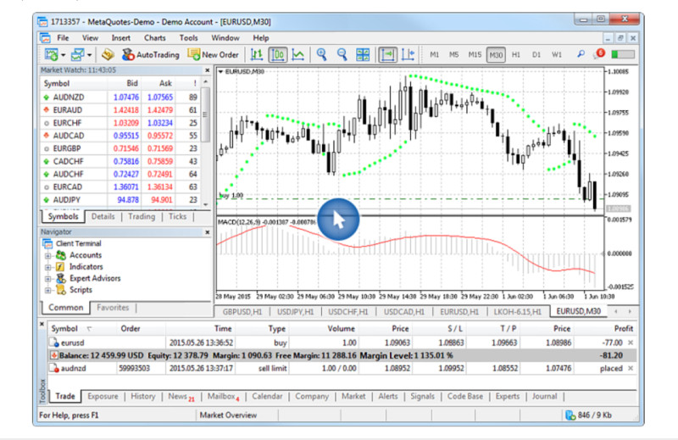Image resolution: width=678 pixels, height=440 pixels.
Task: Select the Line Chart icon
Action: [x=298, y=55]
